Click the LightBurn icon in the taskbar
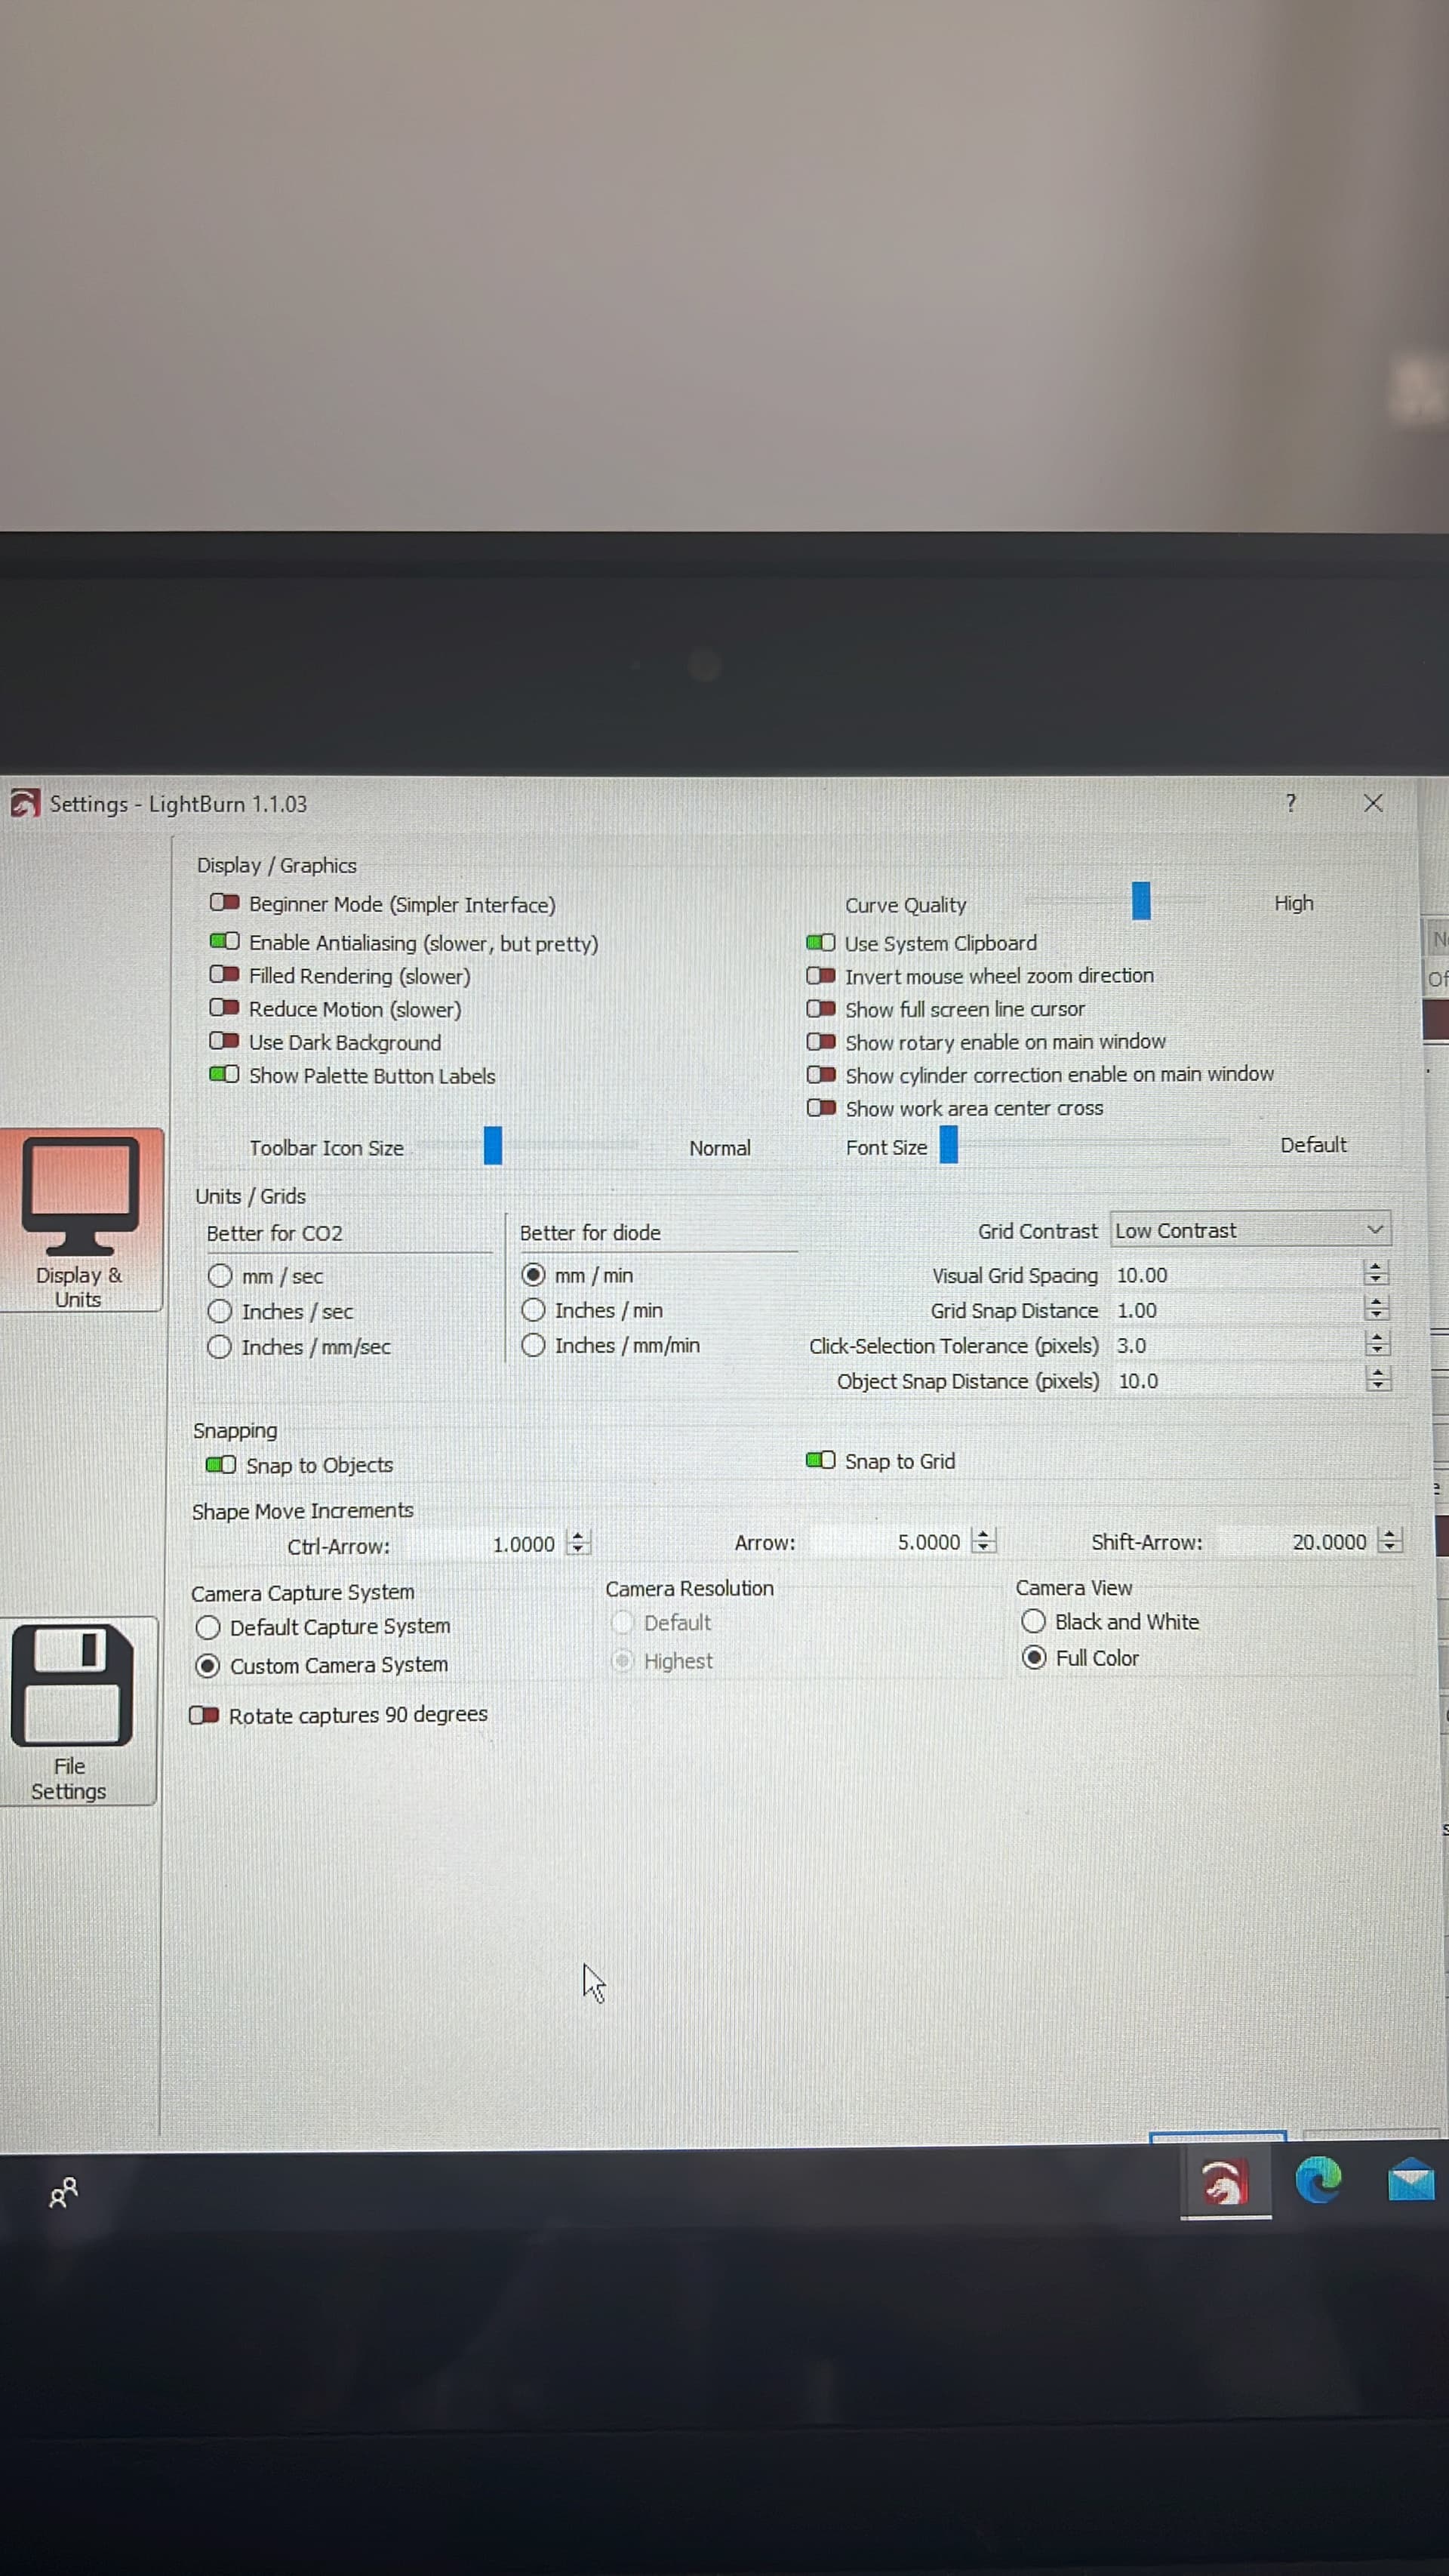 point(1225,2182)
